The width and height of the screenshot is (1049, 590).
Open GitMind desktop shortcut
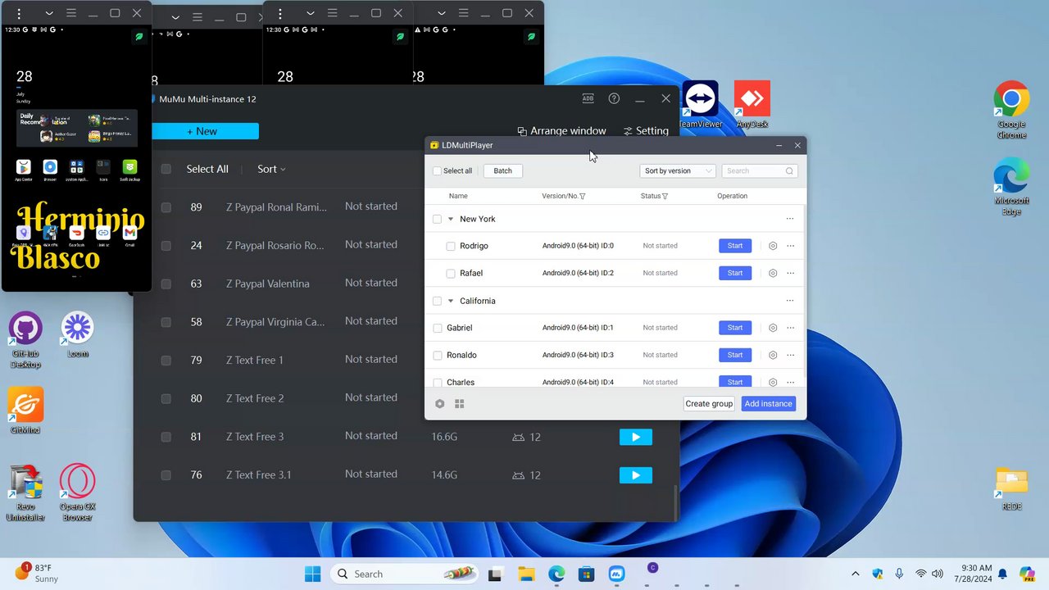pyautogui.click(x=25, y=411)
